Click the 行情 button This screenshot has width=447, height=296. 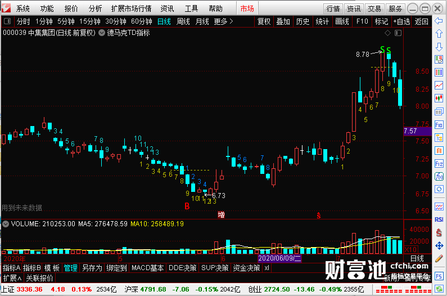(333, 8)
